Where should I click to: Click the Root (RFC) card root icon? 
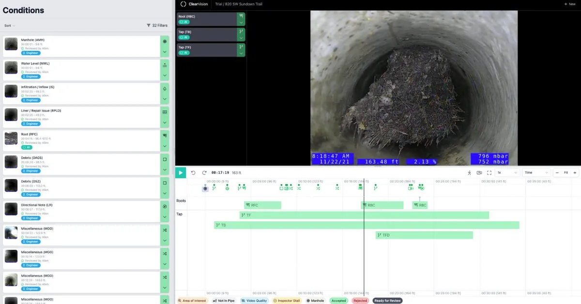tap(165, 136)
